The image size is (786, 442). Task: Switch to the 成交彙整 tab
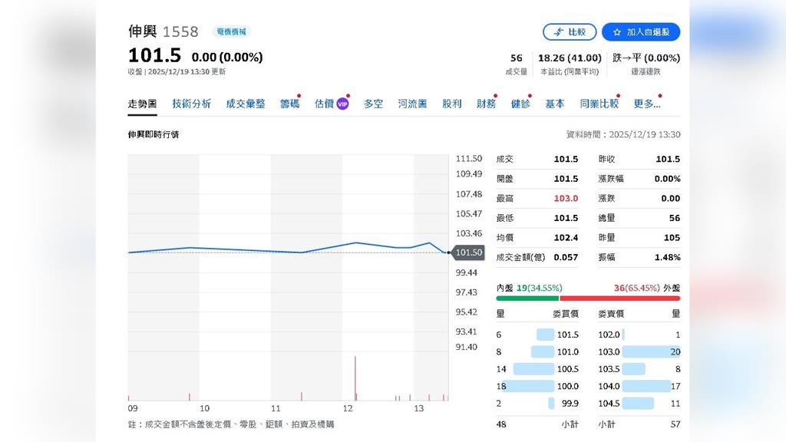[x=245, y=104]
